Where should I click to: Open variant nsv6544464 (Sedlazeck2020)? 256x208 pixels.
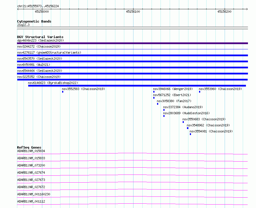[x=40, y=71]
